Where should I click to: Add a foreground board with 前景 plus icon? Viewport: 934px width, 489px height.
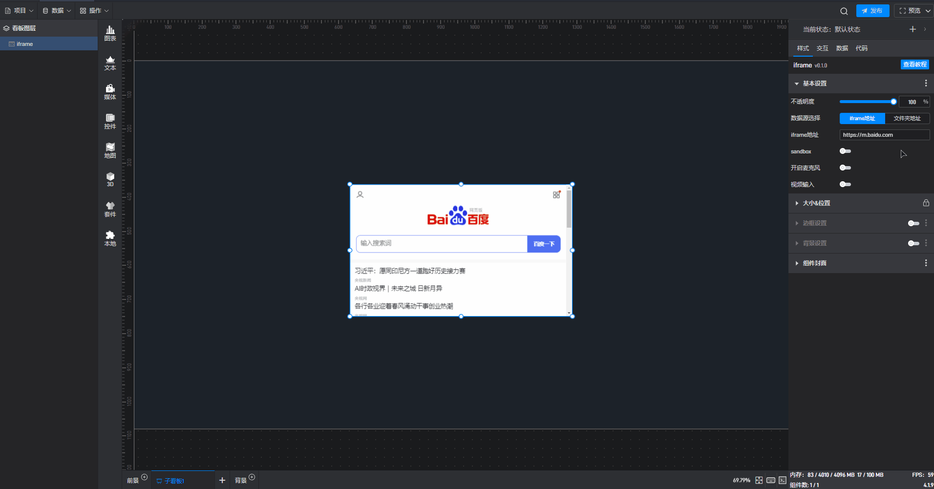tap(144, 477)
